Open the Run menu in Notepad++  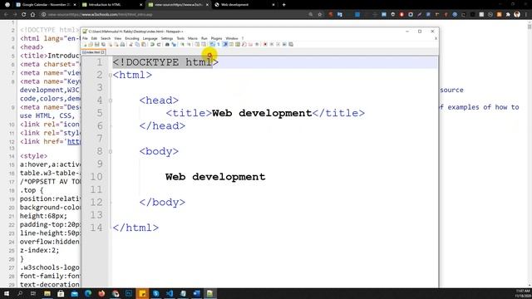click(x=204, y=38)
